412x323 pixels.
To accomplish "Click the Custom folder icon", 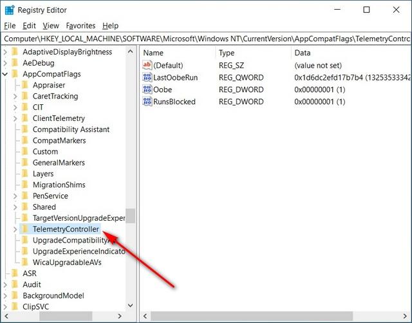I will pos(25,151).
